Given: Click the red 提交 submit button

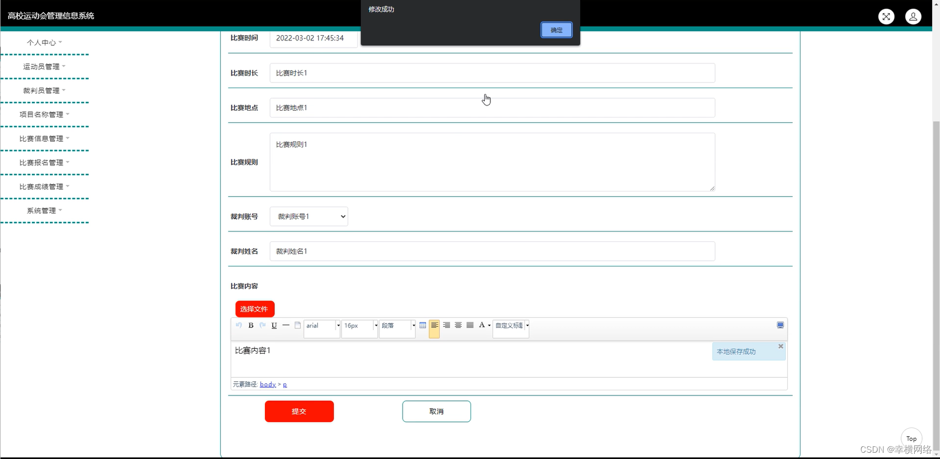Looking at the screenshot, I should 299,411.
